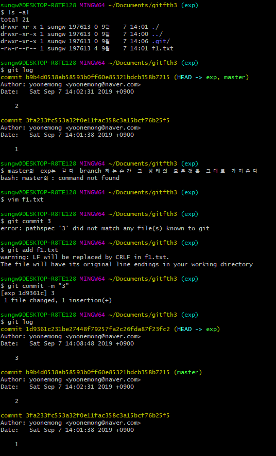This screenshot has width=276, height=456.
Task: Select the ".git/" directory entry
Action: pyautogui.click(x=161, y=41)
